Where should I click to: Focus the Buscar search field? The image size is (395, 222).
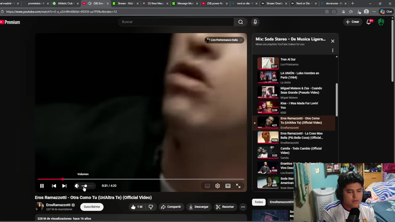(176, 22)
